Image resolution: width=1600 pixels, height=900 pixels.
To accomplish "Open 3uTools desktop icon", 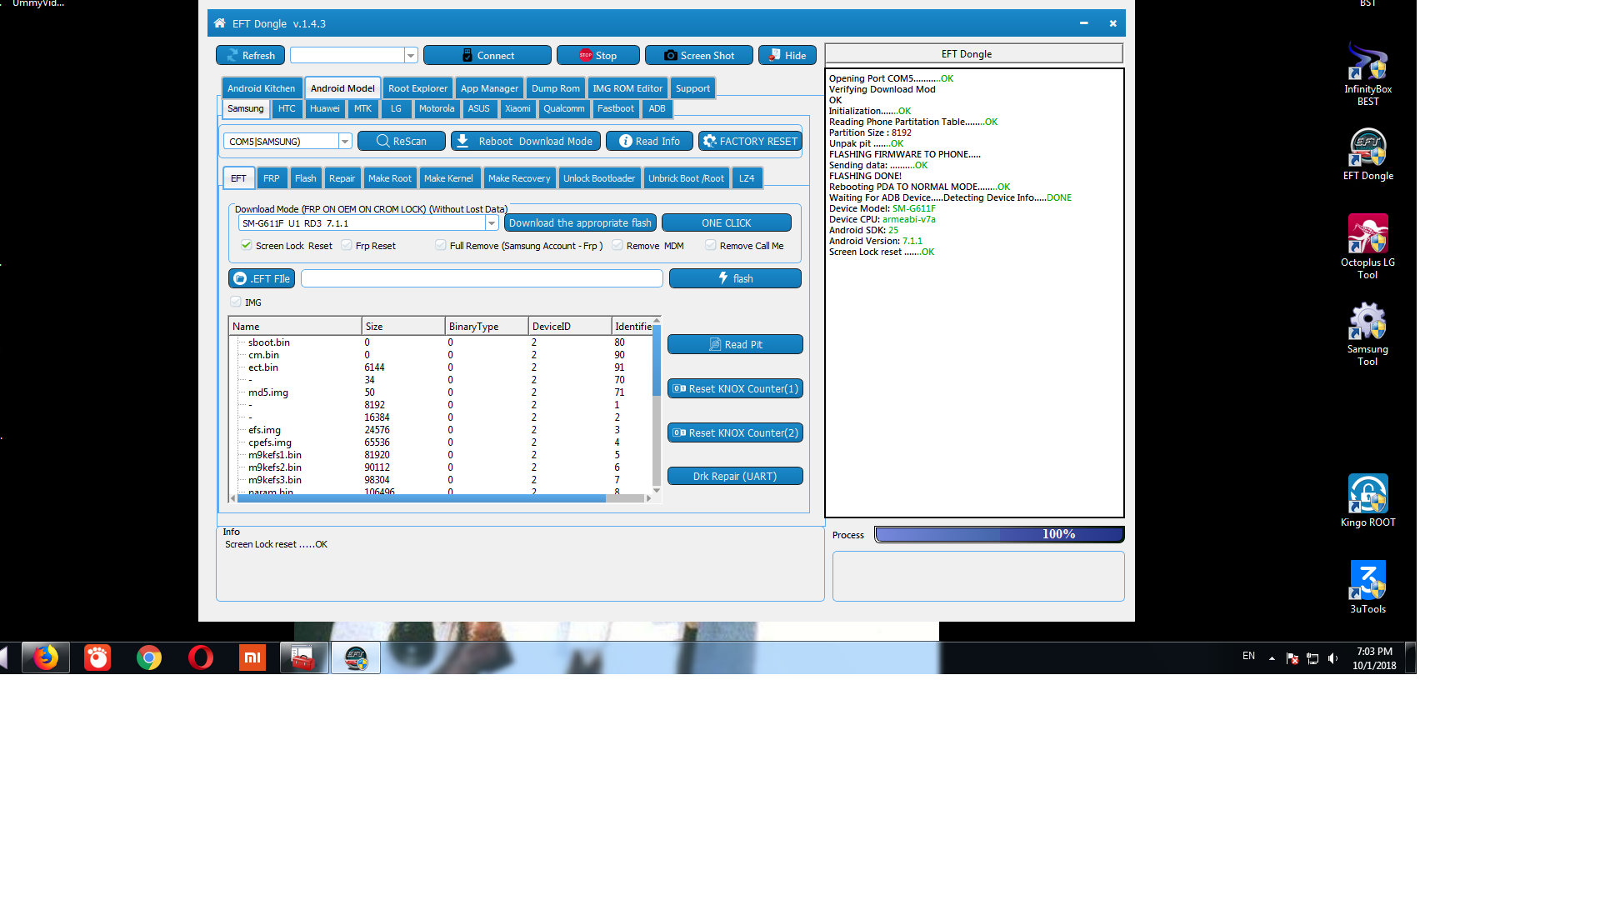I will [x=1367, y=587].
